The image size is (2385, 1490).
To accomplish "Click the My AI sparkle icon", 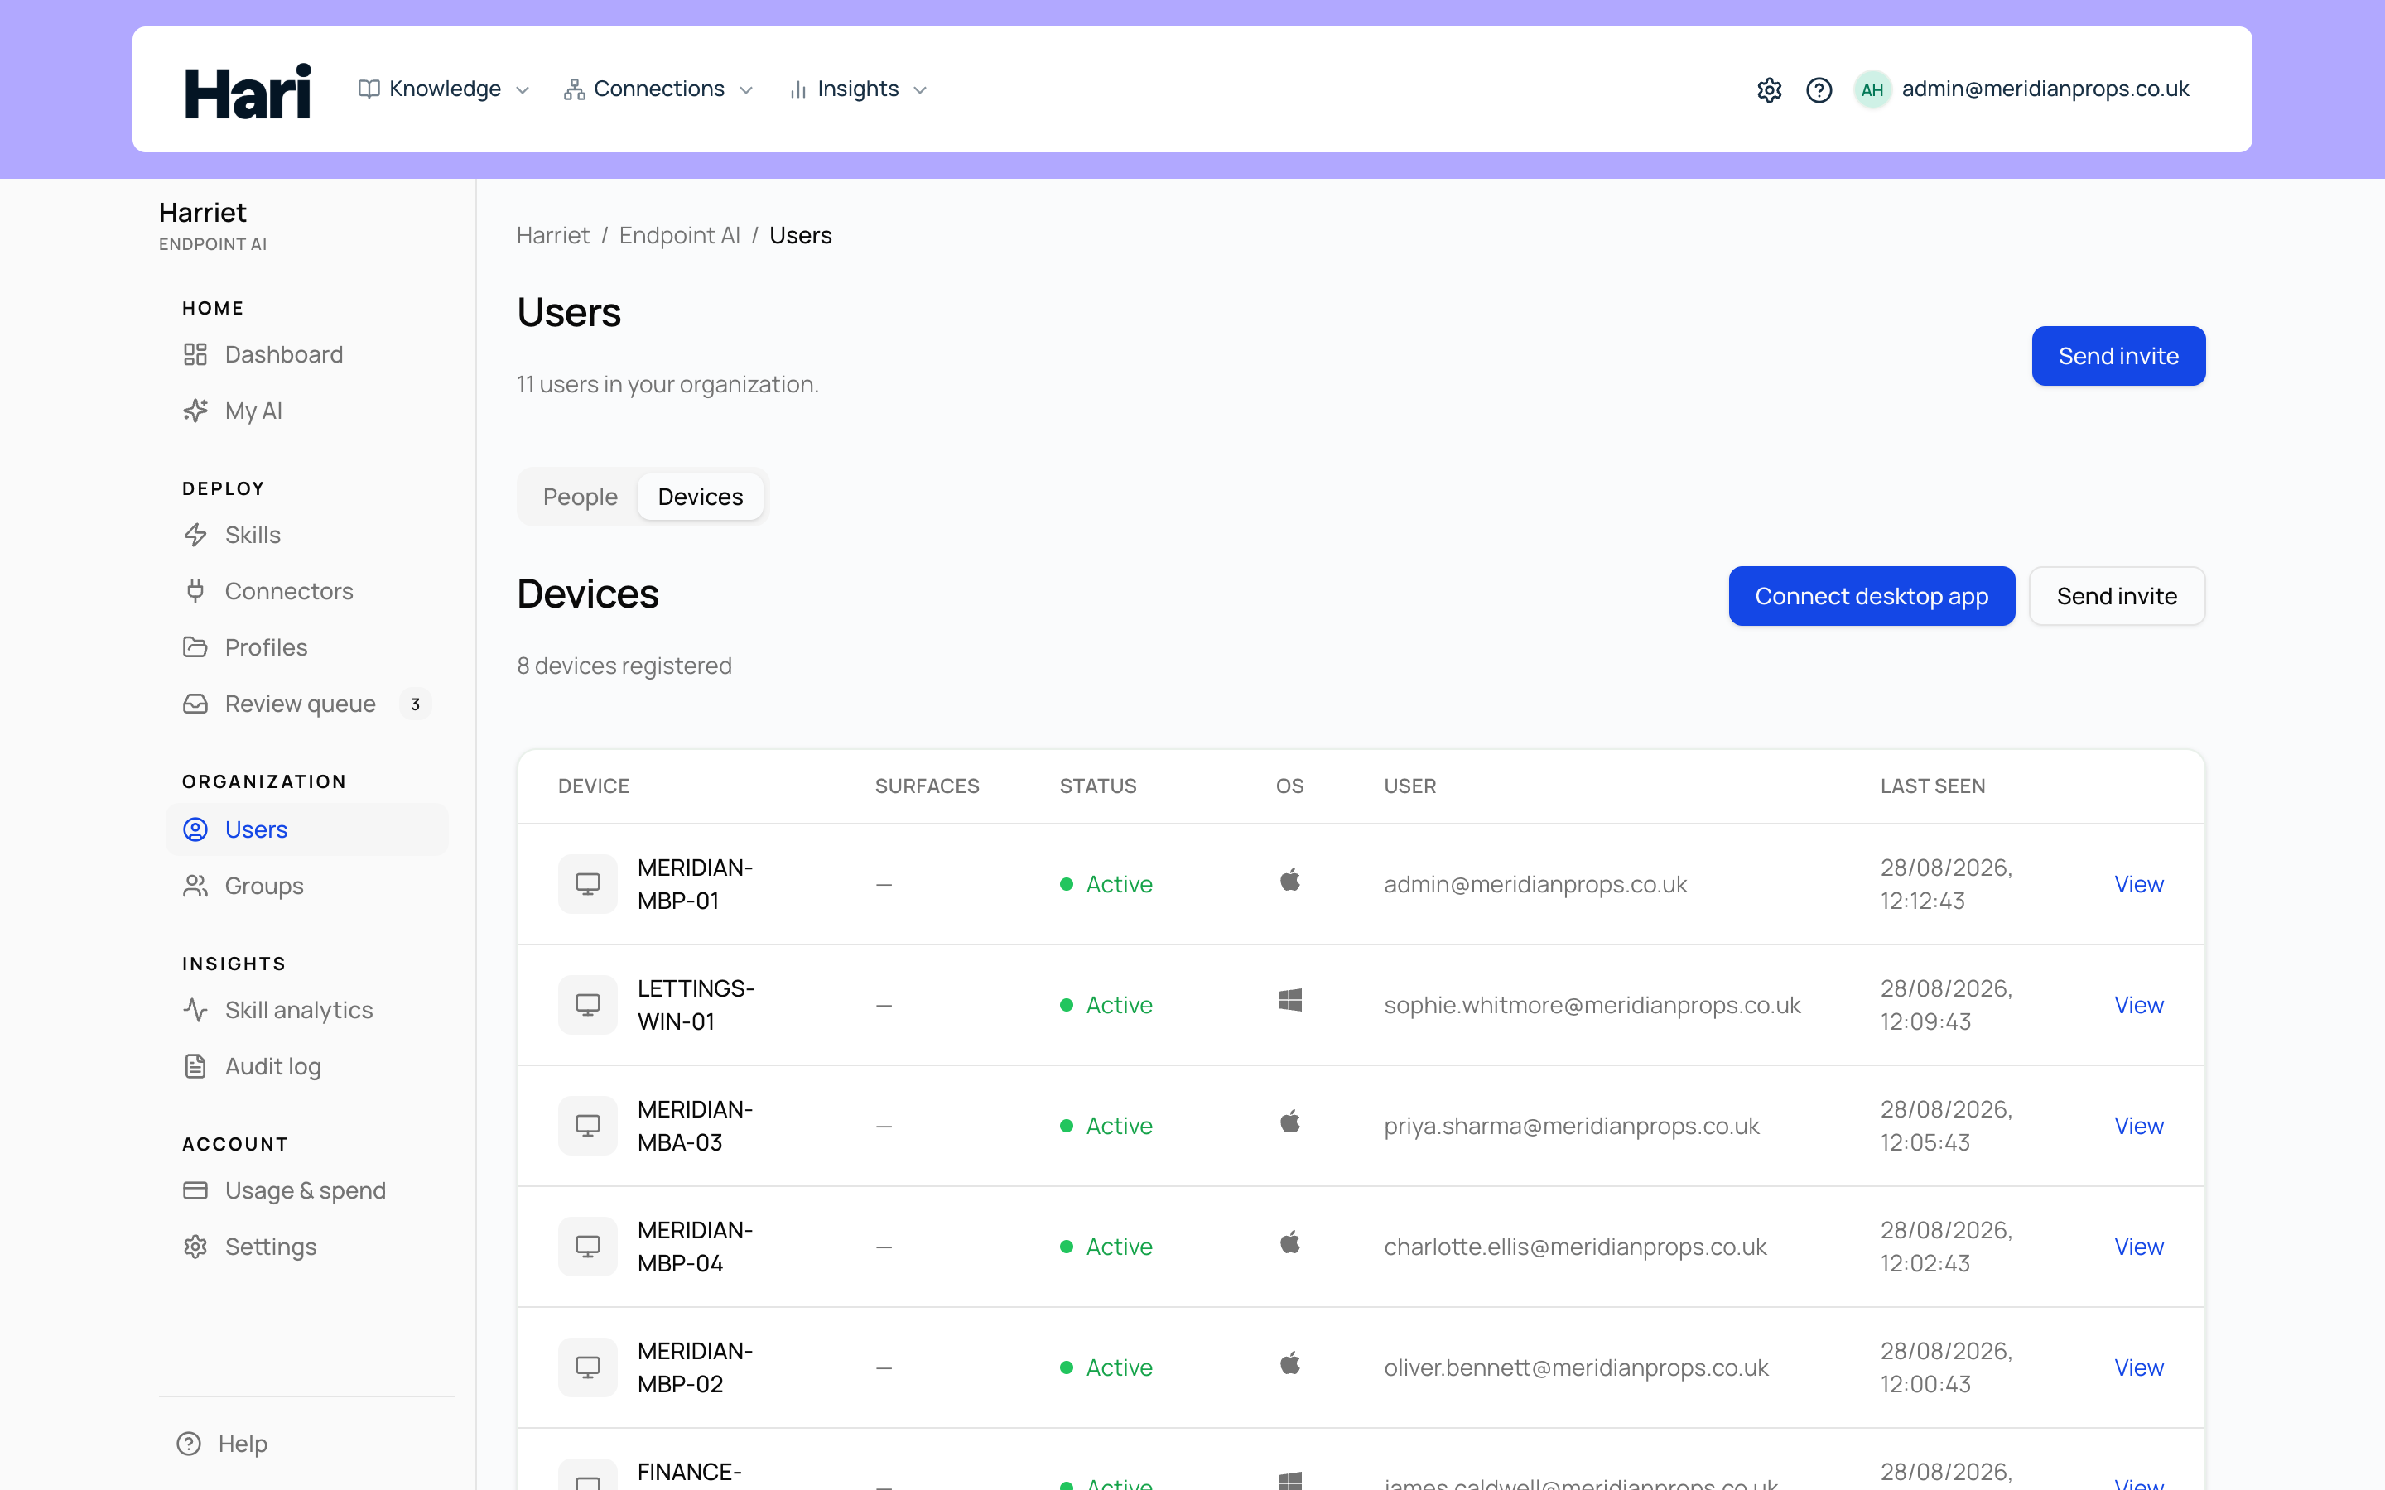I will pos(195,411).
